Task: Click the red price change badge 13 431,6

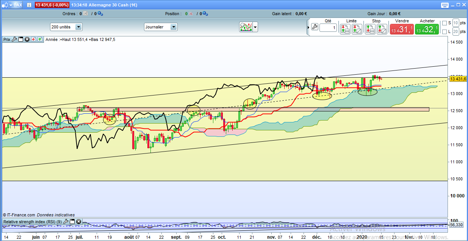Action: click(52, 5)
